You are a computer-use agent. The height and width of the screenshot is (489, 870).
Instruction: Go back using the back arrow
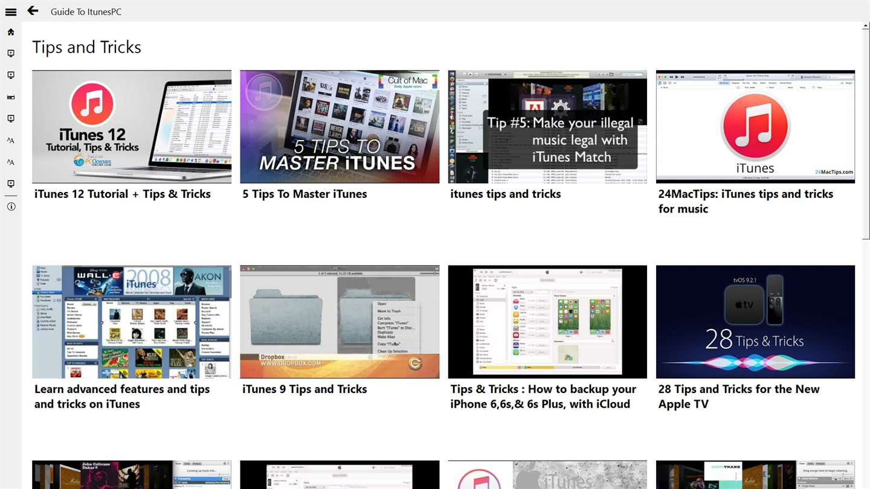tap(33, 10)
